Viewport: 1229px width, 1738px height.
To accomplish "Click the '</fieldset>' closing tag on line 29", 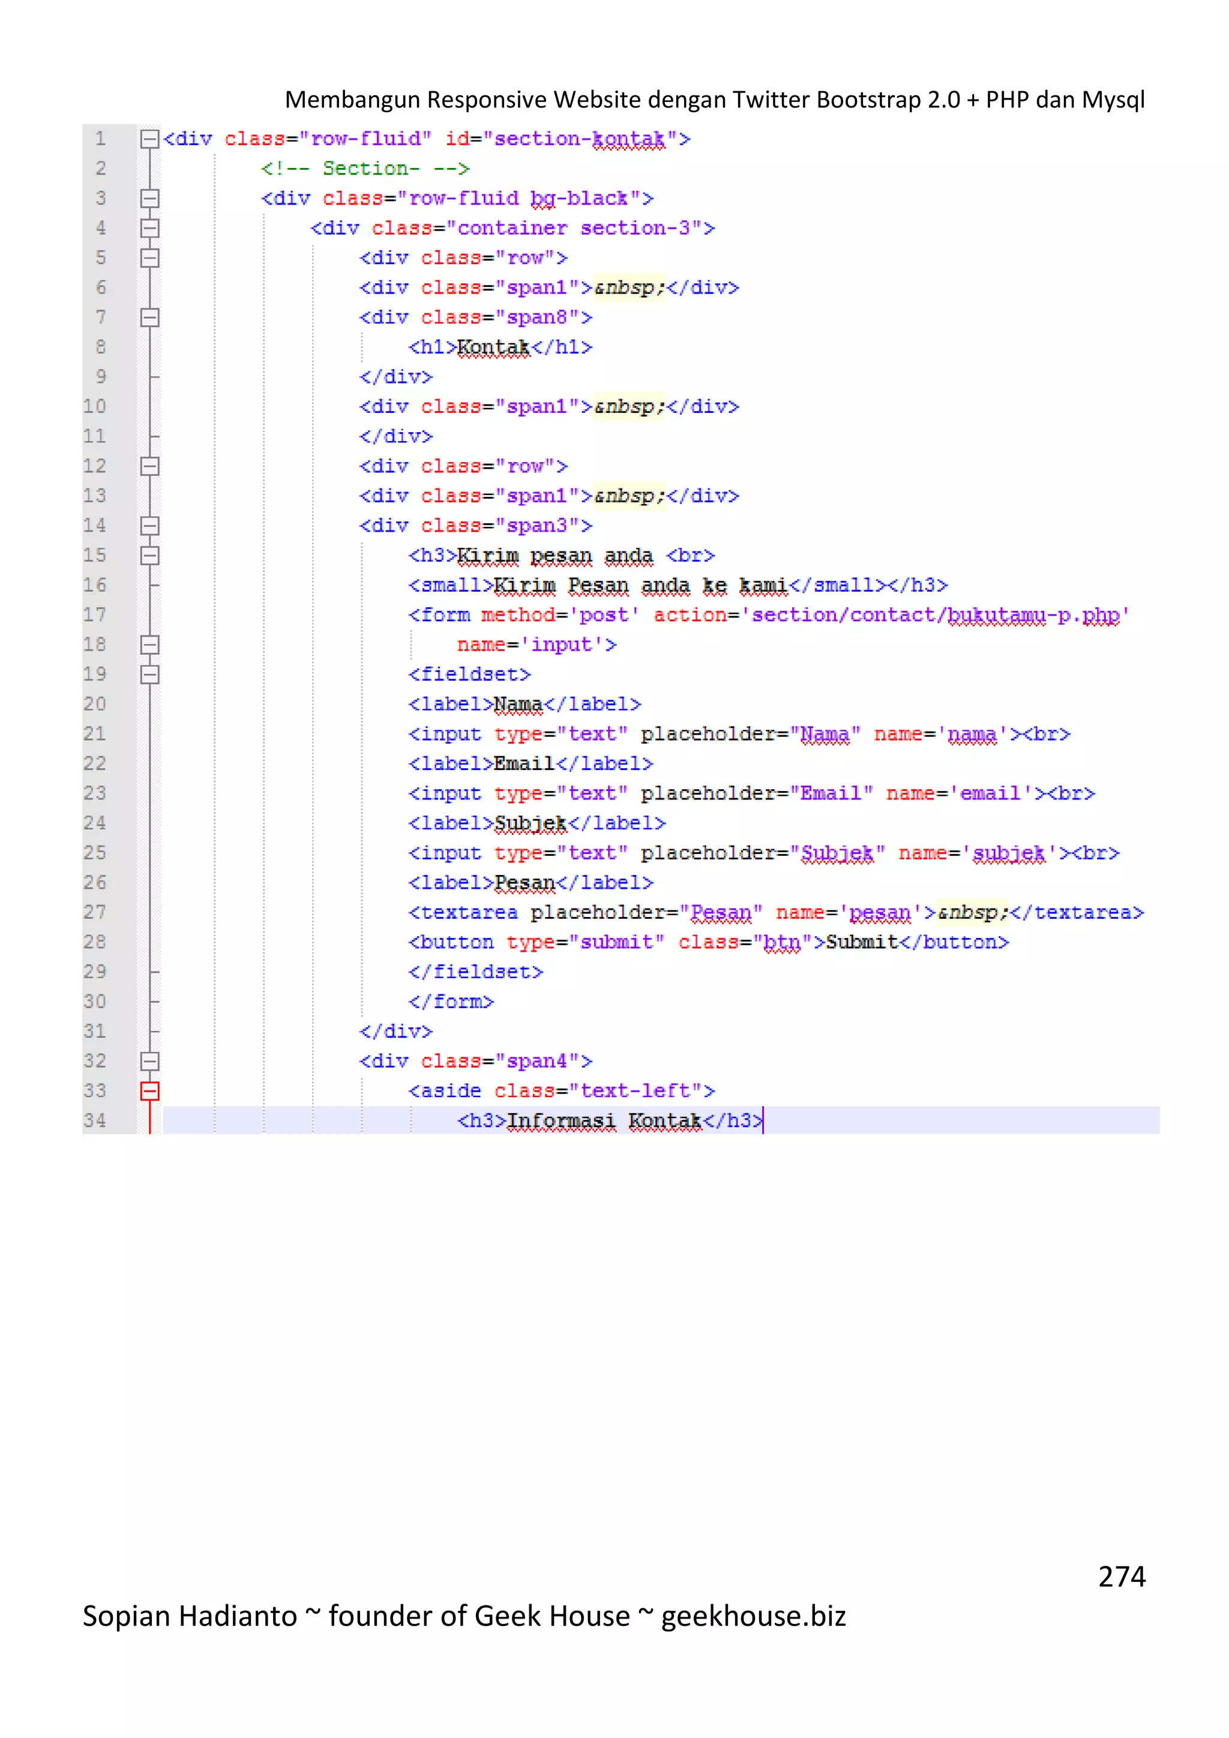I will click(476, 972).
